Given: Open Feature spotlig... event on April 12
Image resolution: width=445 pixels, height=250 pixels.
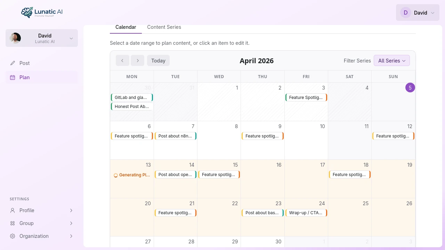Looking at the screenshot, I should click(393, 136).
